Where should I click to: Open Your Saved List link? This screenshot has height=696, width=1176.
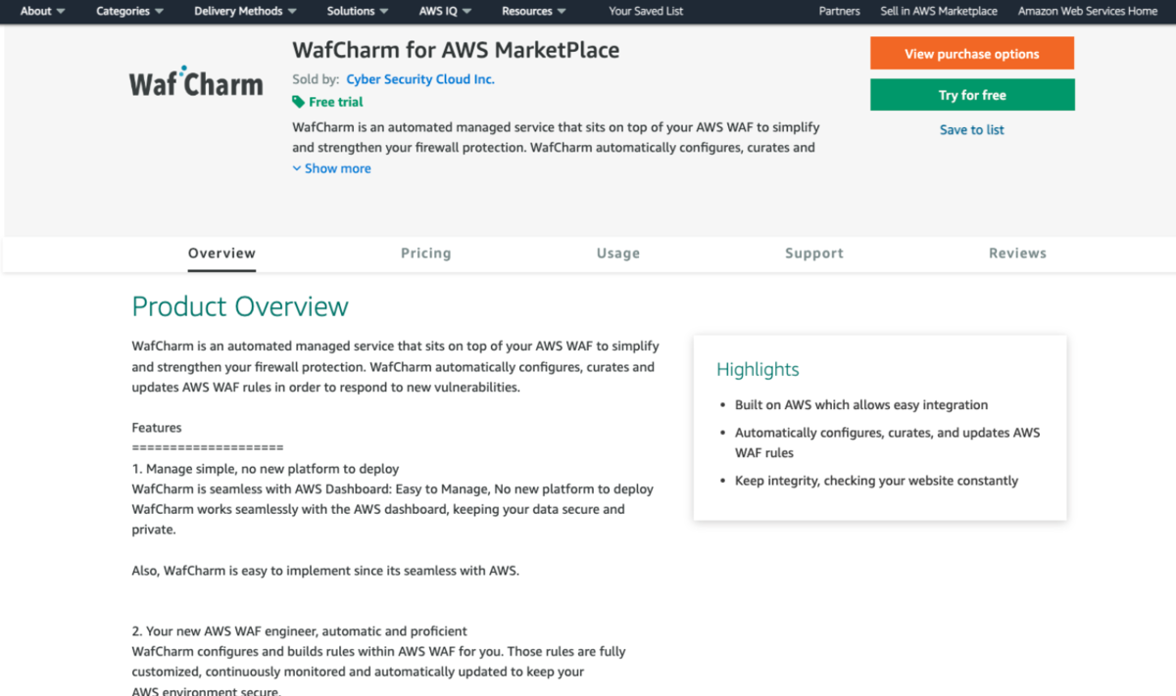click(646, 12)
